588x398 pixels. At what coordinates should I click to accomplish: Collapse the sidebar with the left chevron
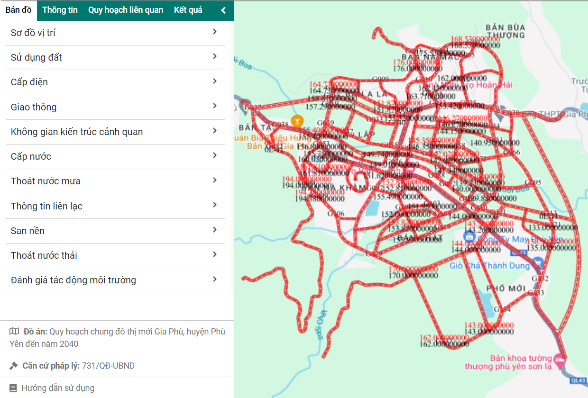click(223, 10)
